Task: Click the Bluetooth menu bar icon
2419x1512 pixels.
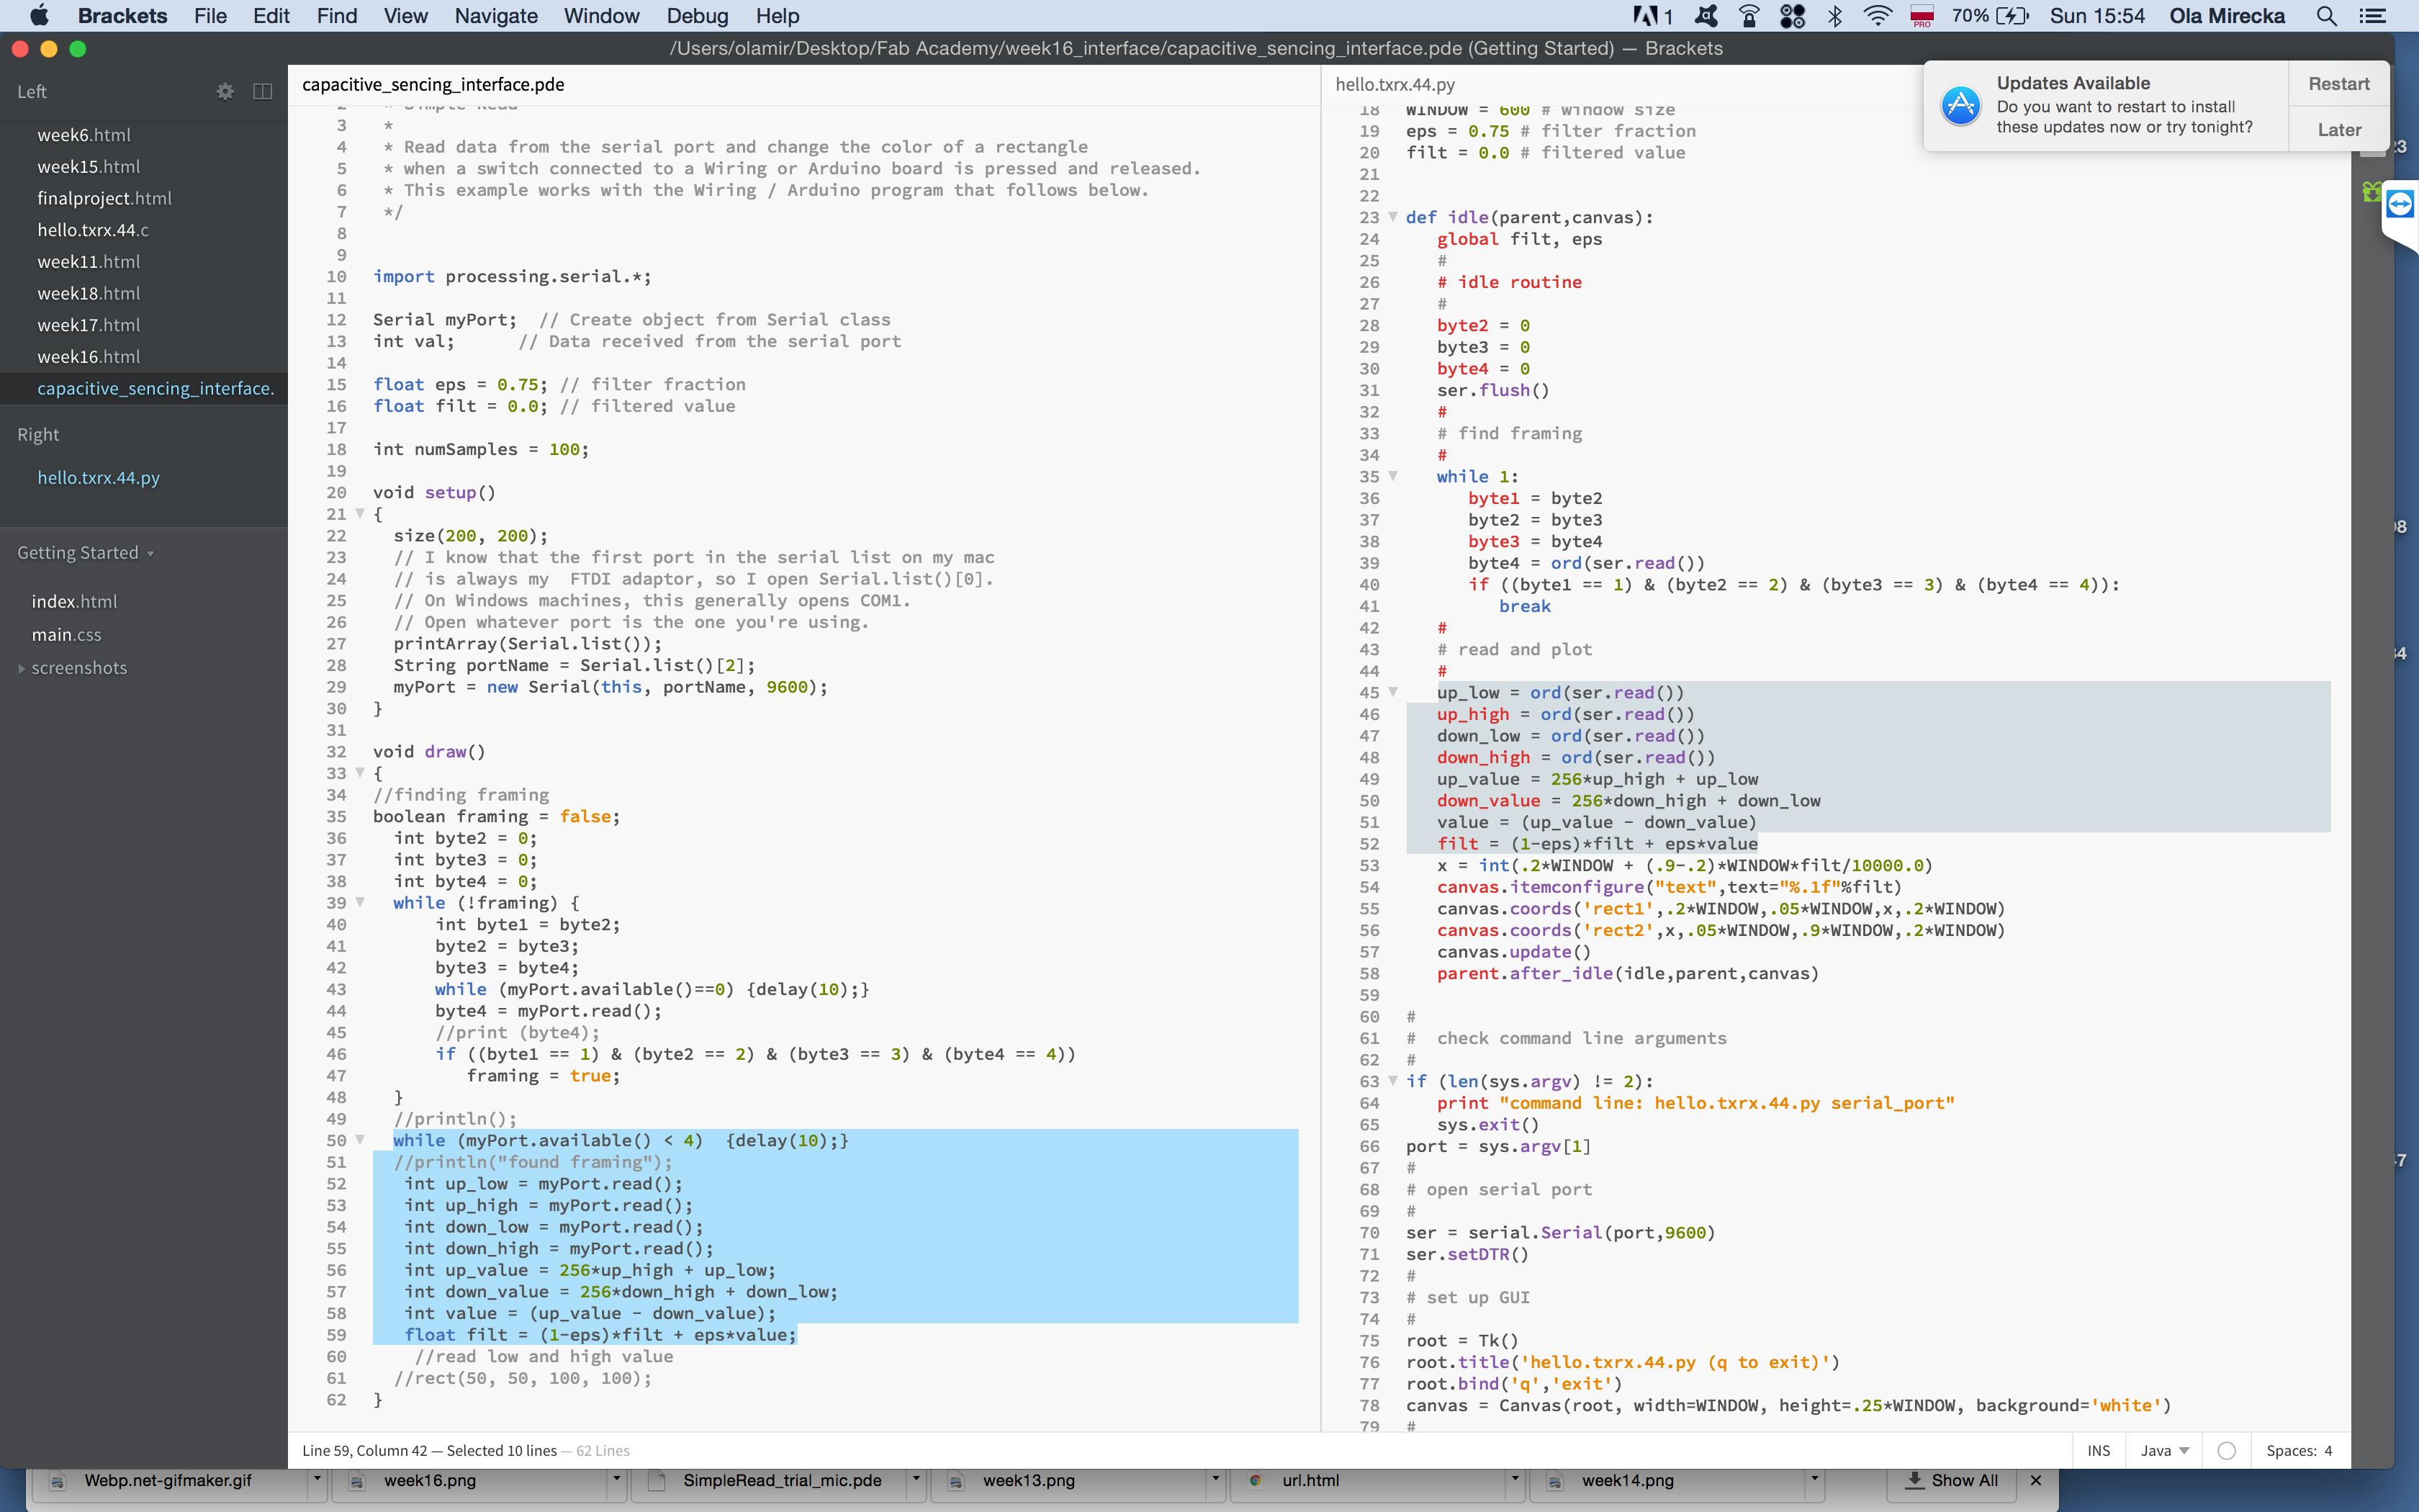Action: pyautogui.click(x=1834, y=16)
